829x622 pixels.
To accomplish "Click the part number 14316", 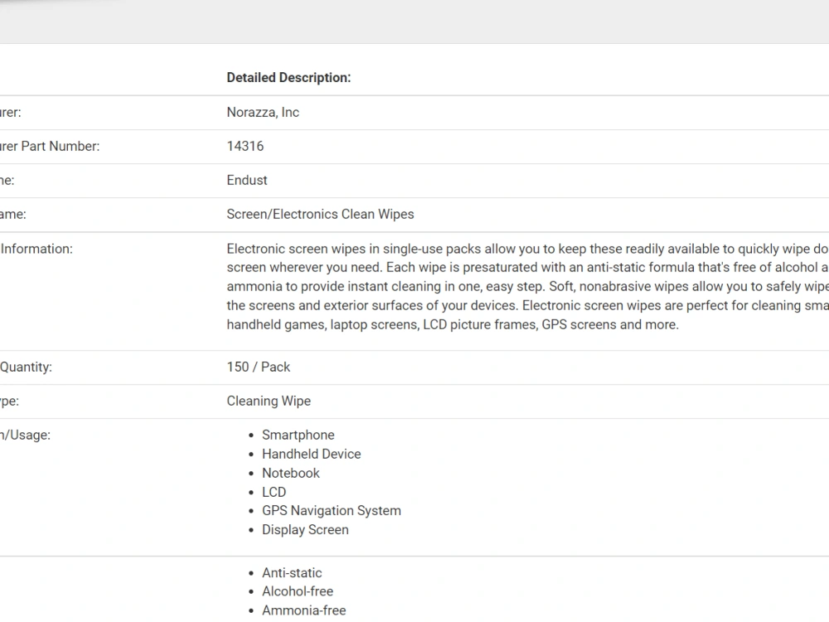I will tap(245, 146).
